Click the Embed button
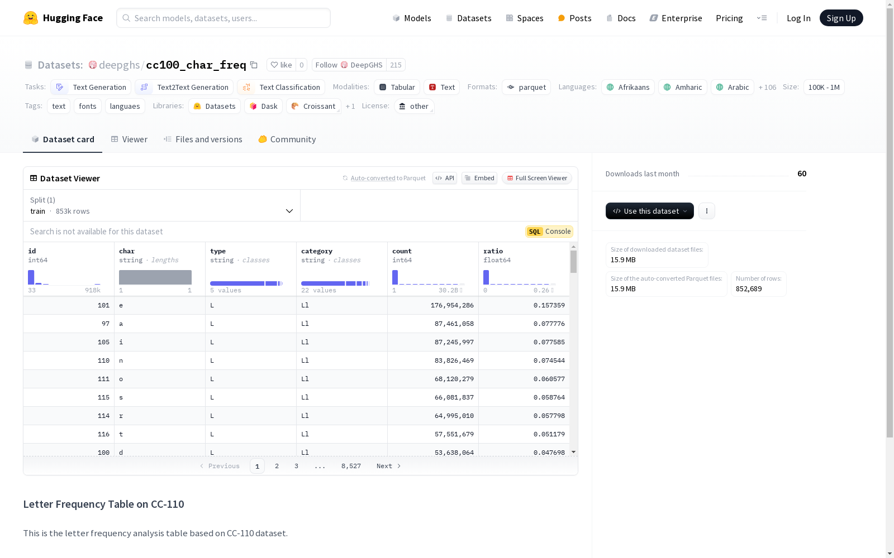Screen dimensions: 894x558 (479, 178)
